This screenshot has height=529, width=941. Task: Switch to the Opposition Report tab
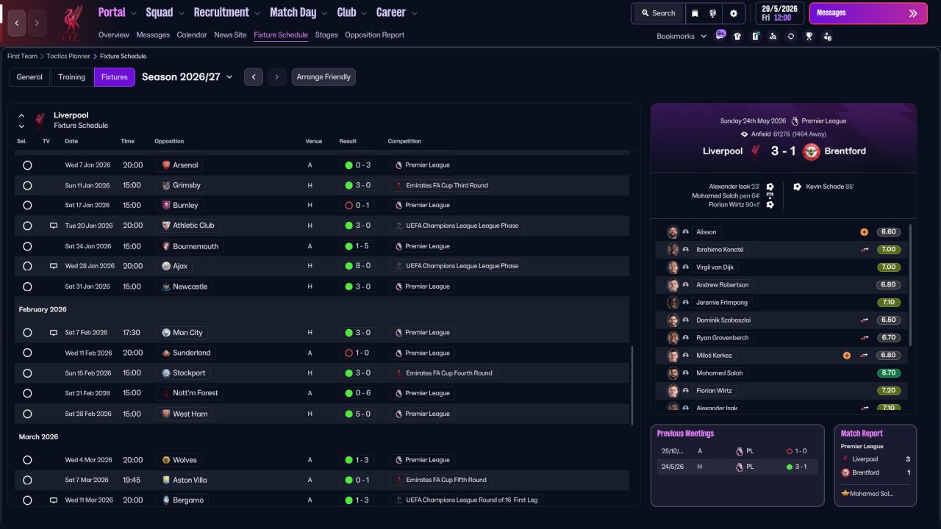(x=374, y=35)
